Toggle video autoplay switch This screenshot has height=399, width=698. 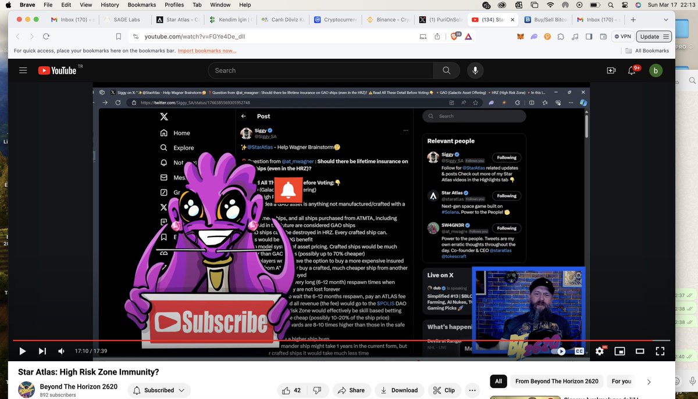pyautogui.click(x=560, y=351)
